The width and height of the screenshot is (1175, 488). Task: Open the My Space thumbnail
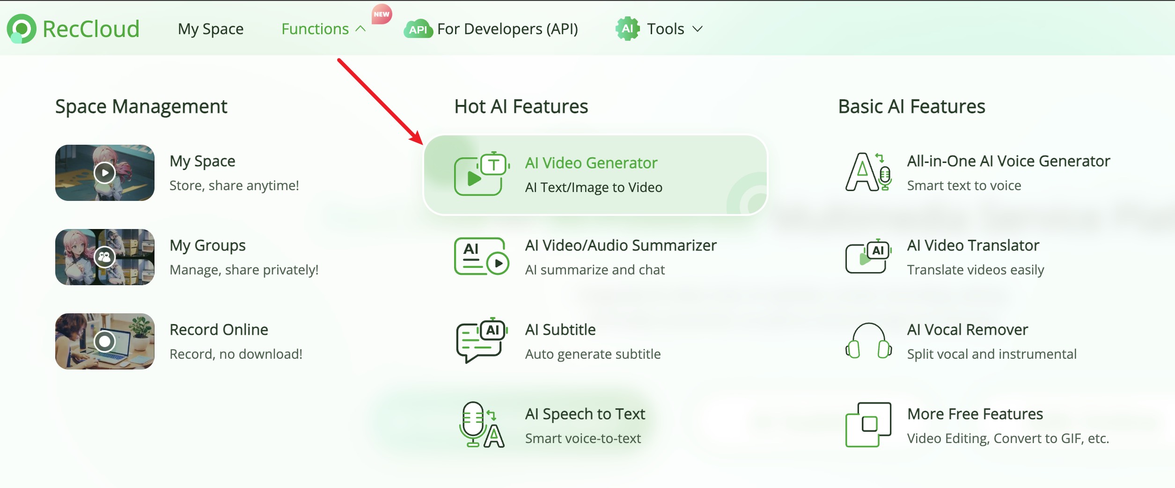[105, 173]
